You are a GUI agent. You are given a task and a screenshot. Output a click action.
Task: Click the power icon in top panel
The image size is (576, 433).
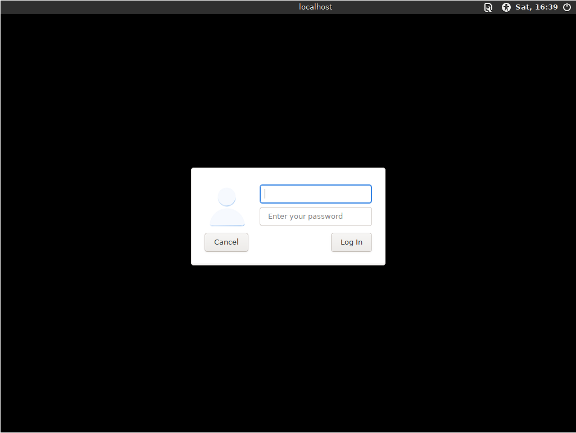[566, 7]
